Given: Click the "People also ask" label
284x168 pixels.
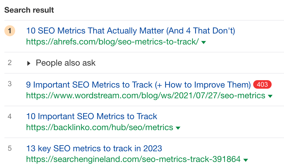Looking at the screenshot, I should pyautogui.click(x=65, y=63).
